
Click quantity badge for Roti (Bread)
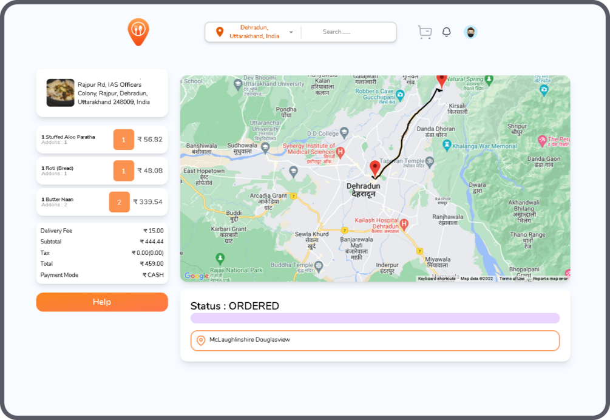pyautogui.click(x=124, y=171)
